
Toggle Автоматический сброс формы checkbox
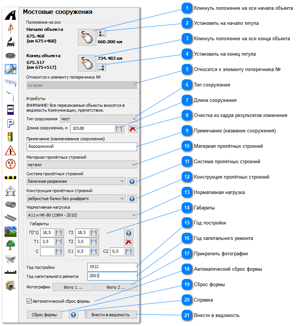[29, 301]
